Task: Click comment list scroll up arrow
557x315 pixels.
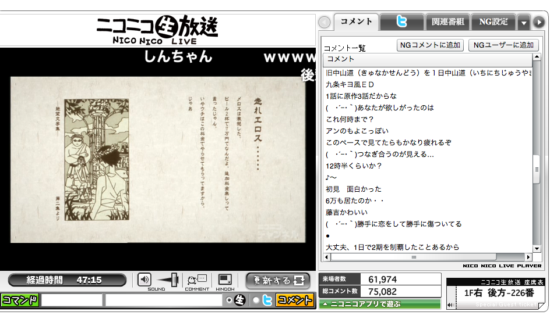Action: (537, 57)
